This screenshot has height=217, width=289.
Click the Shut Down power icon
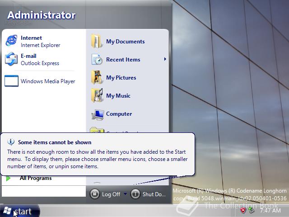135,194
